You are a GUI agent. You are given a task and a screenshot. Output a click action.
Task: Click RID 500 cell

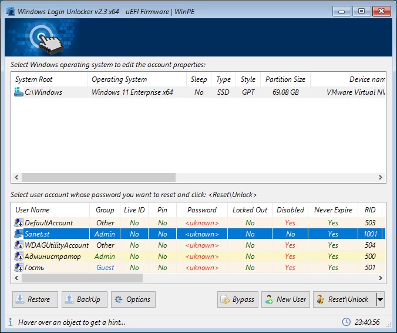tap(370, 256)
